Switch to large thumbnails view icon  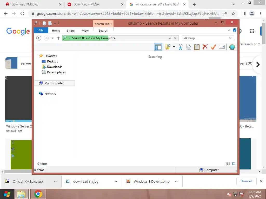coord(234,164)
